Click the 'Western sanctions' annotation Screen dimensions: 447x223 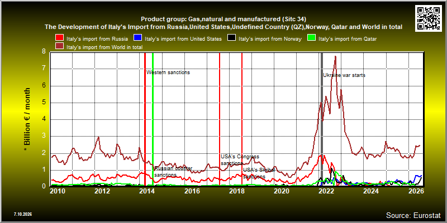[x=168, y=72]
